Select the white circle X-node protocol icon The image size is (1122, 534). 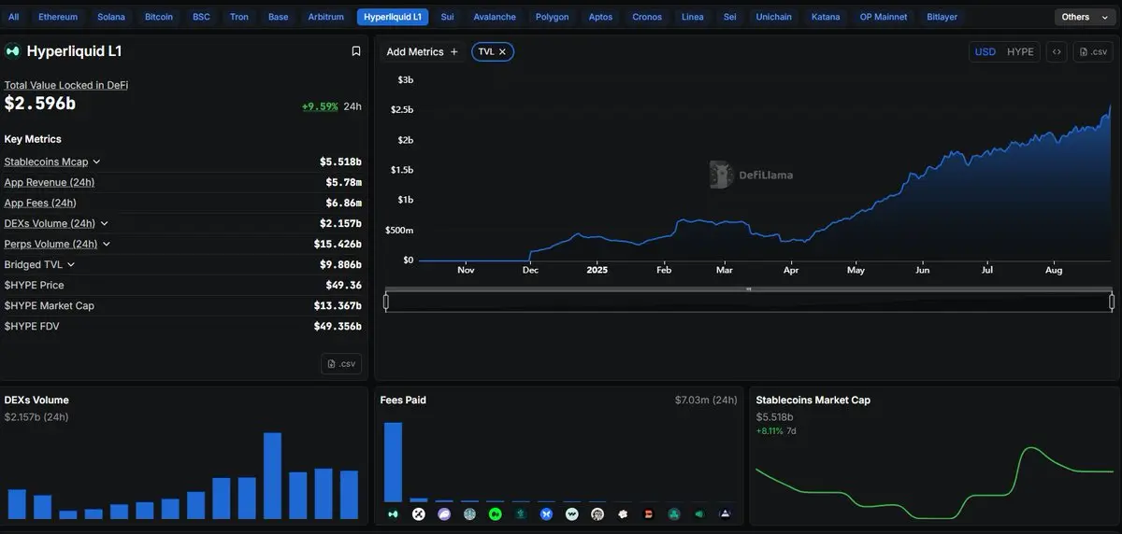418,514
